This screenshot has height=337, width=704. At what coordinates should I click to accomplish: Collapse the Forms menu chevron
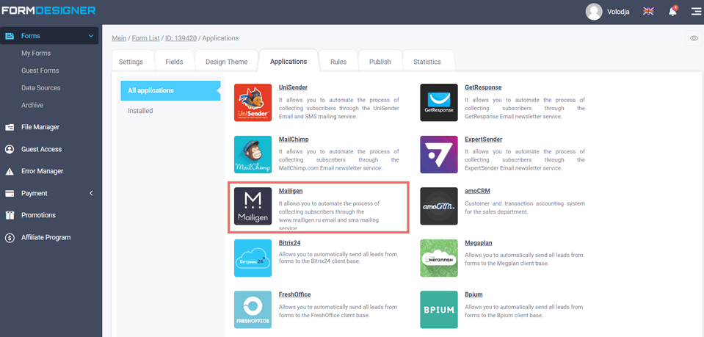click(x=91, y=36)
